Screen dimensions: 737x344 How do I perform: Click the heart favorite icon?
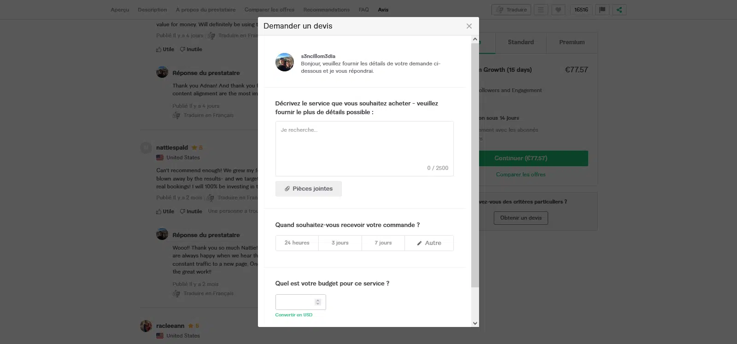[x=558, y=10]
